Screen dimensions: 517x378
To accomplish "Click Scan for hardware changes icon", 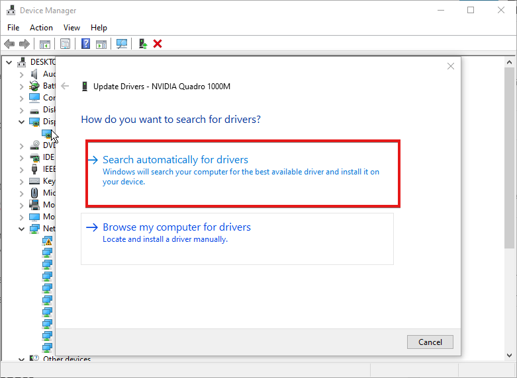I will (x=122, y=44).
